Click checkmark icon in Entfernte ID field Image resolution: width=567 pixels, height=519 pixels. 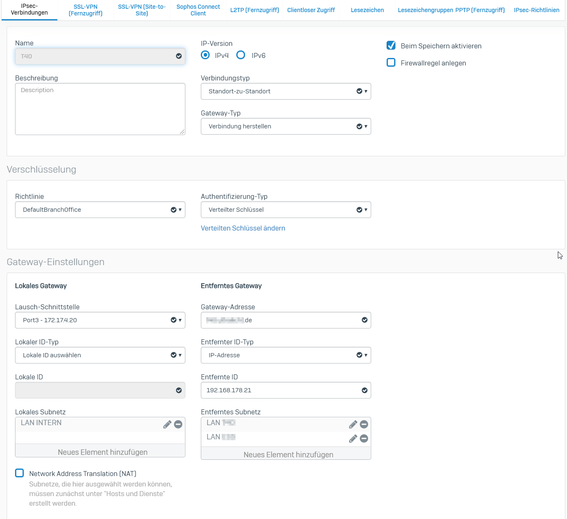click(364, 390)
